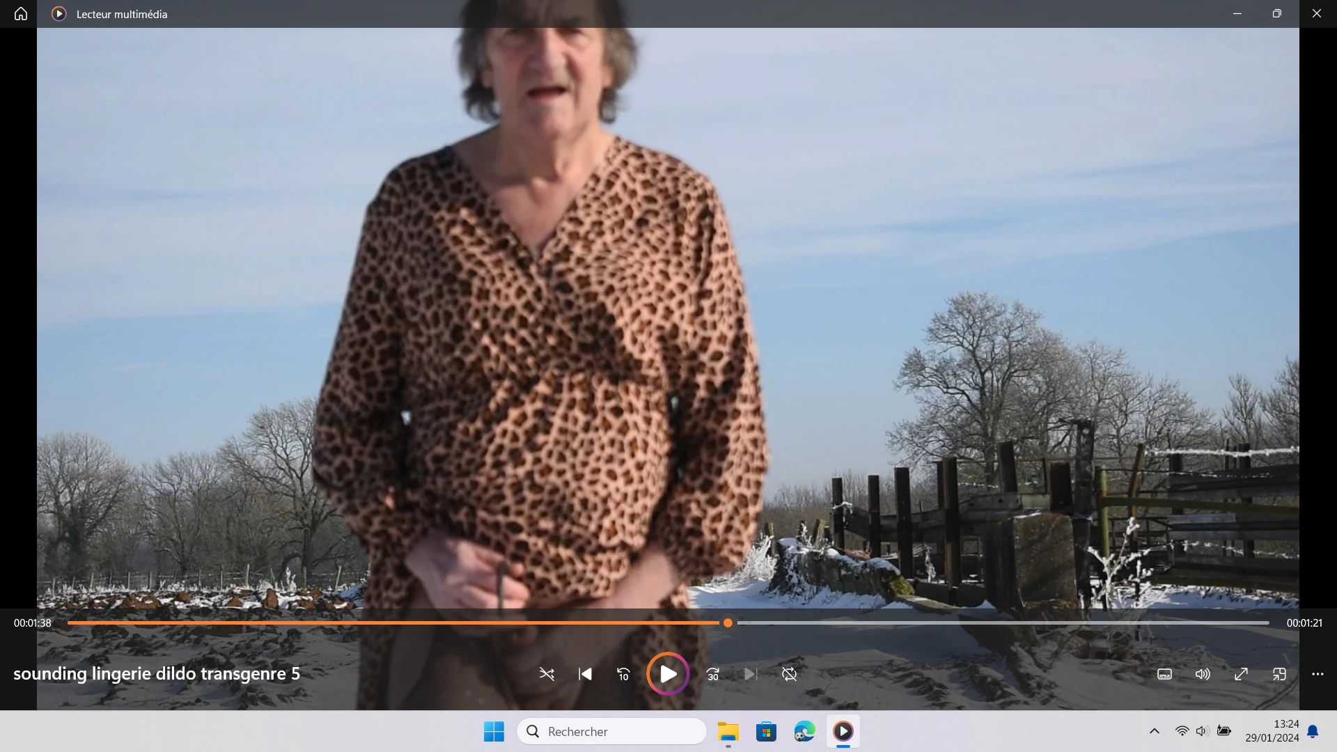Toggle the repeat mode button

tap(789, 674)
